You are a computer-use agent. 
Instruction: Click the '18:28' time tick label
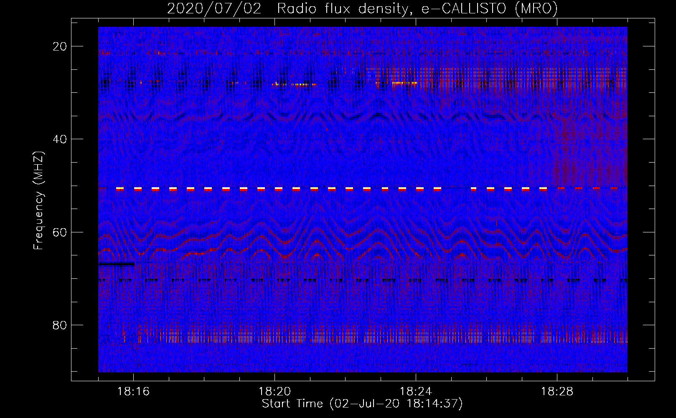[x=557, y=392]
